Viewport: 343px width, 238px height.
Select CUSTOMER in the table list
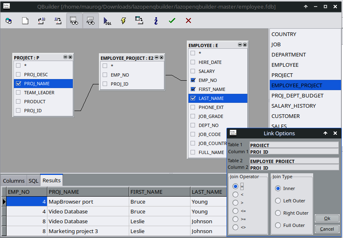[305, 116]
